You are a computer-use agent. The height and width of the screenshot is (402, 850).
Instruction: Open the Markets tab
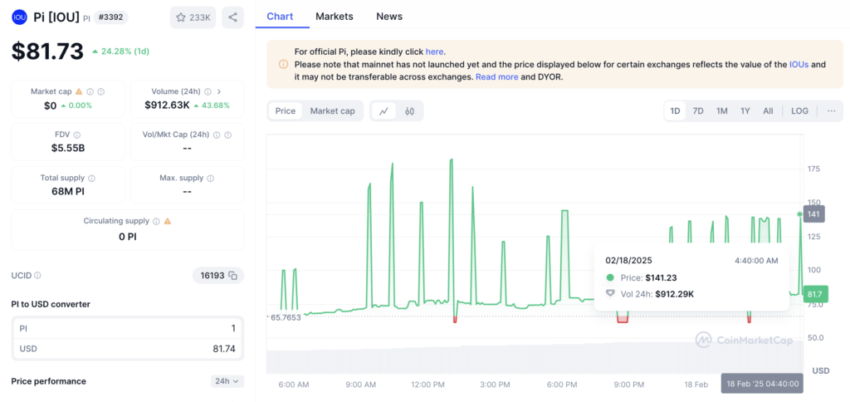(335, 17)
